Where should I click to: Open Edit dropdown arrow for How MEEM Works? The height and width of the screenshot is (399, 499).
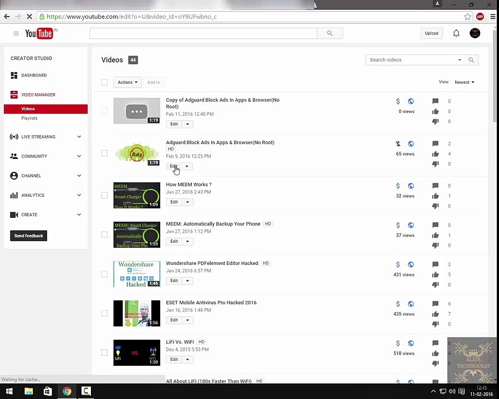point(187,202)
